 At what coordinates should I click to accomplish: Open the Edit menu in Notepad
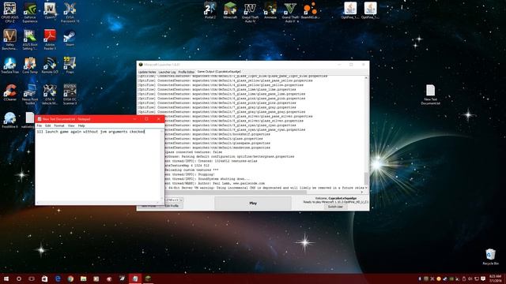[47, 125]
